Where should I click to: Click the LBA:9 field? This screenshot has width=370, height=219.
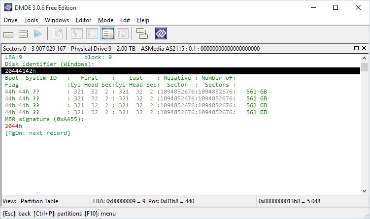13,57
